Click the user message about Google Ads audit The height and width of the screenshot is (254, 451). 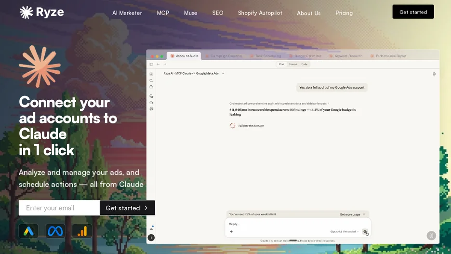pos(332,87)
